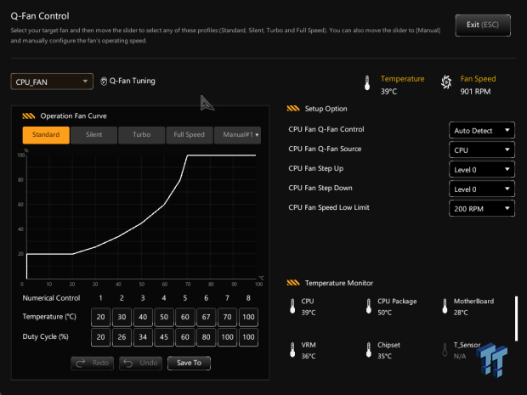Click the CPU Package thermometer icon
527x395 pixels.
(x=369, y=307)
